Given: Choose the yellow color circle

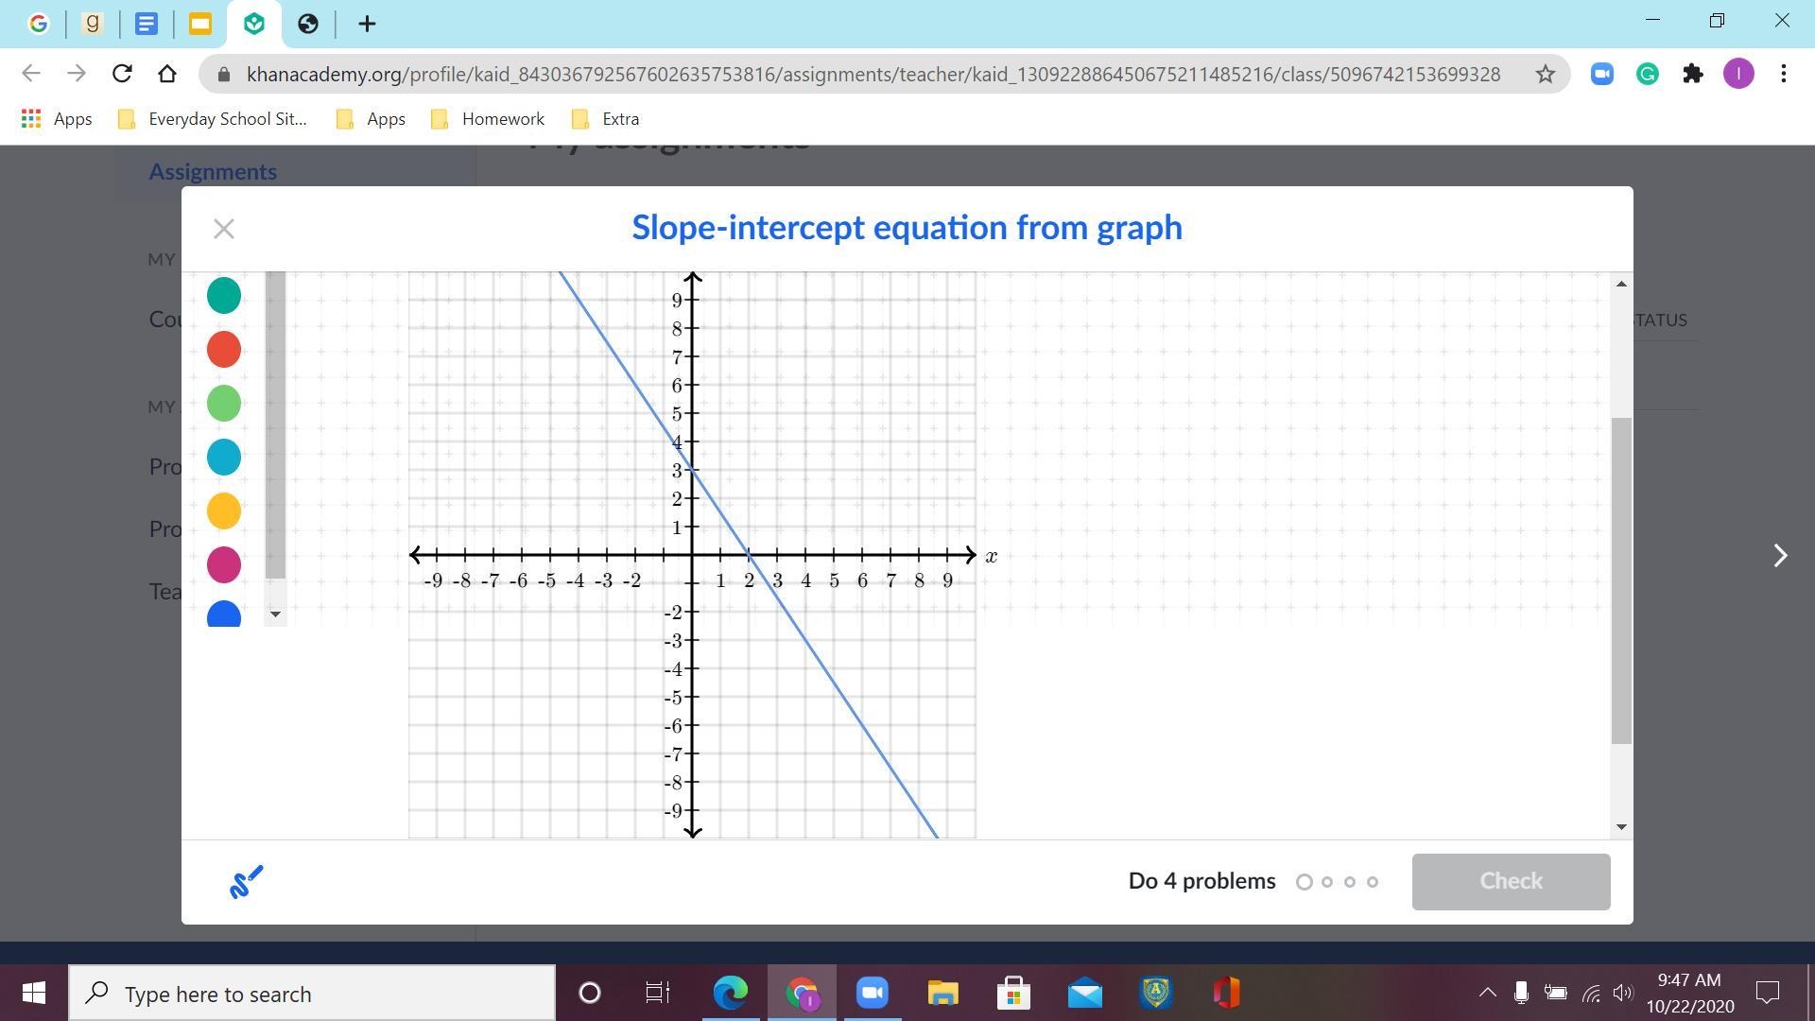Looking at the screenshot, I should coord(224,510).
